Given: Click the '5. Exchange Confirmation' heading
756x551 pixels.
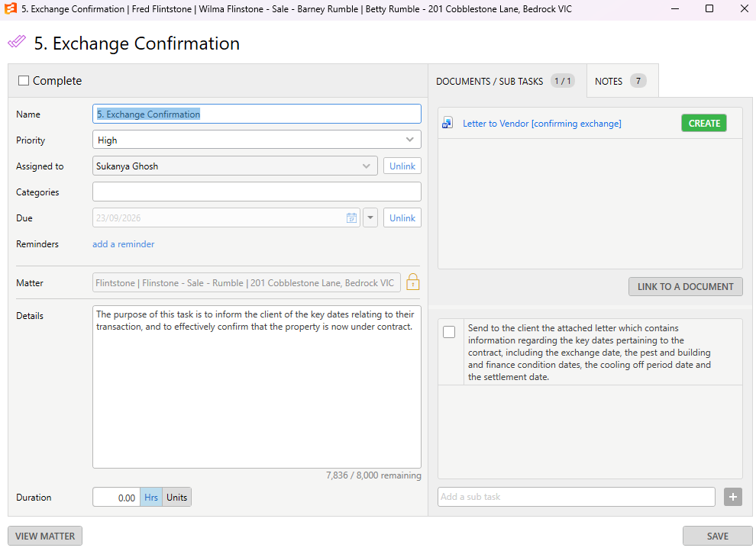Looking at the screenshot, I should pos(137,43).
